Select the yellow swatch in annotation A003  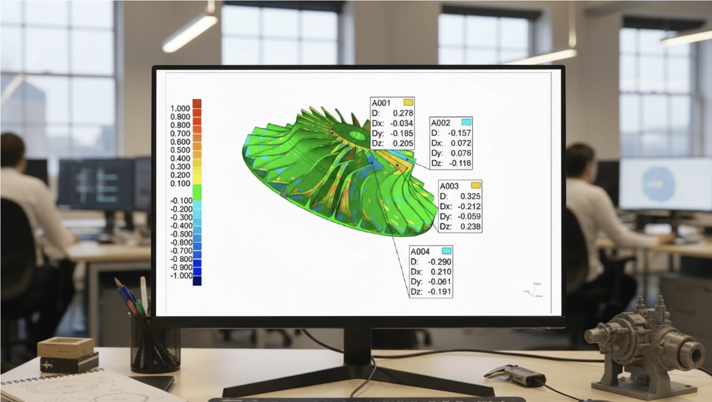tap(476, 185)
